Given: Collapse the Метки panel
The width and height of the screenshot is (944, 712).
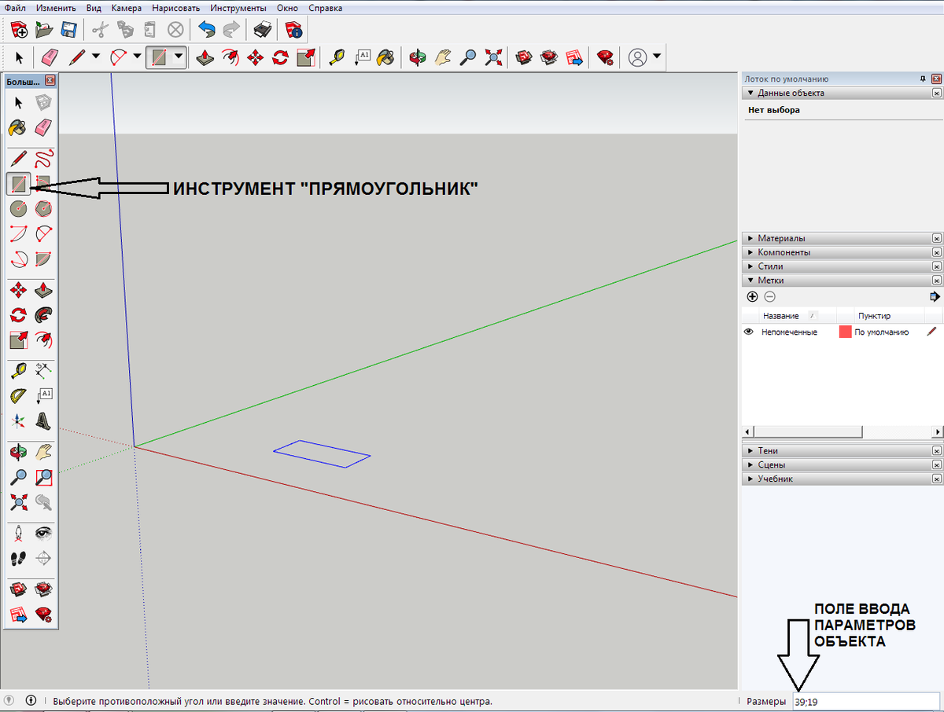Looking at the screenshot, I should 750,281.
